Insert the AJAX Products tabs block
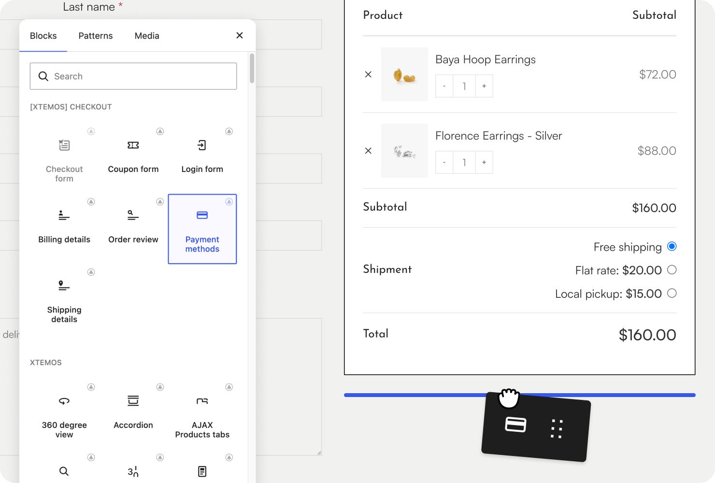The width and height of the screenshot is (715, 483). tap(202, 414)
